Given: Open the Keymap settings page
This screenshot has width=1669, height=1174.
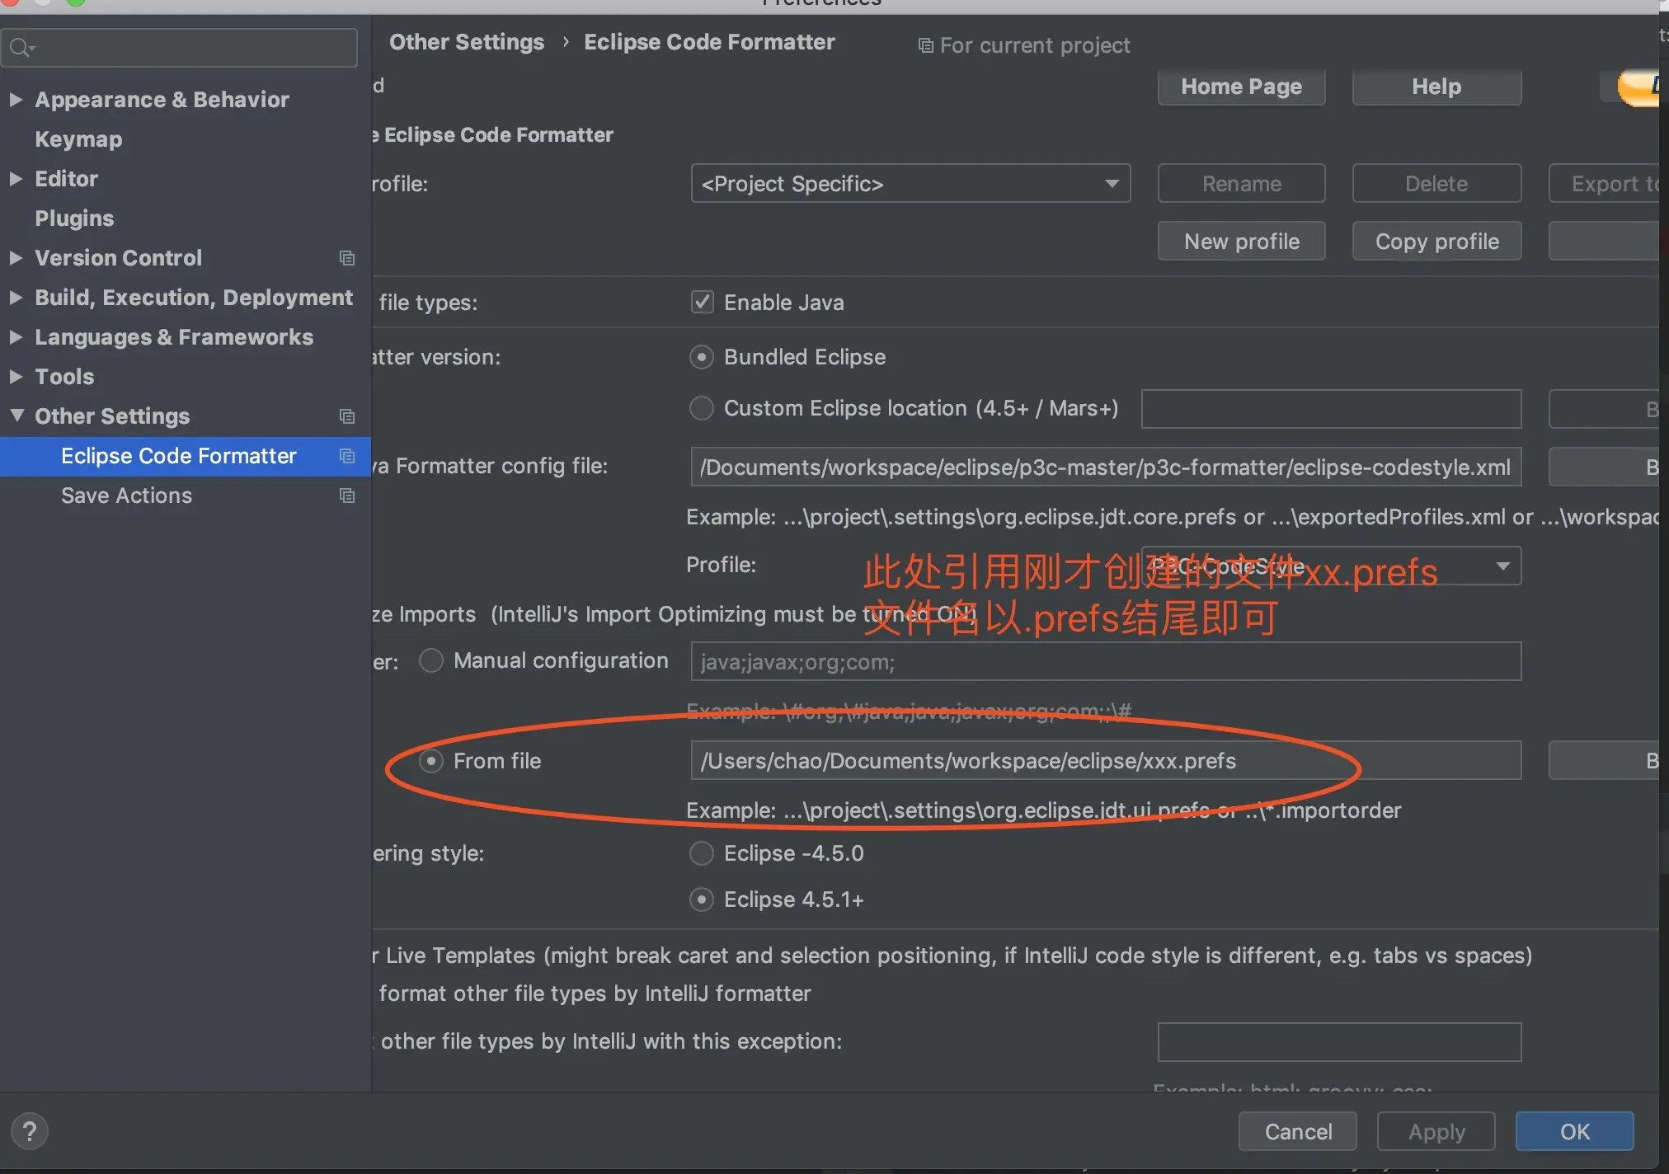Looking at the screenshot, I should [x=78, y=139].
